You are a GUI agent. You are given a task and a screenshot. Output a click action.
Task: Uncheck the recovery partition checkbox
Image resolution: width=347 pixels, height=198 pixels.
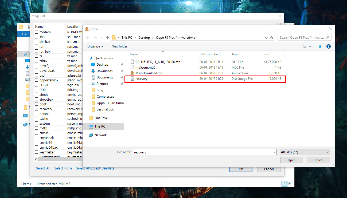[x=37, y=109]
